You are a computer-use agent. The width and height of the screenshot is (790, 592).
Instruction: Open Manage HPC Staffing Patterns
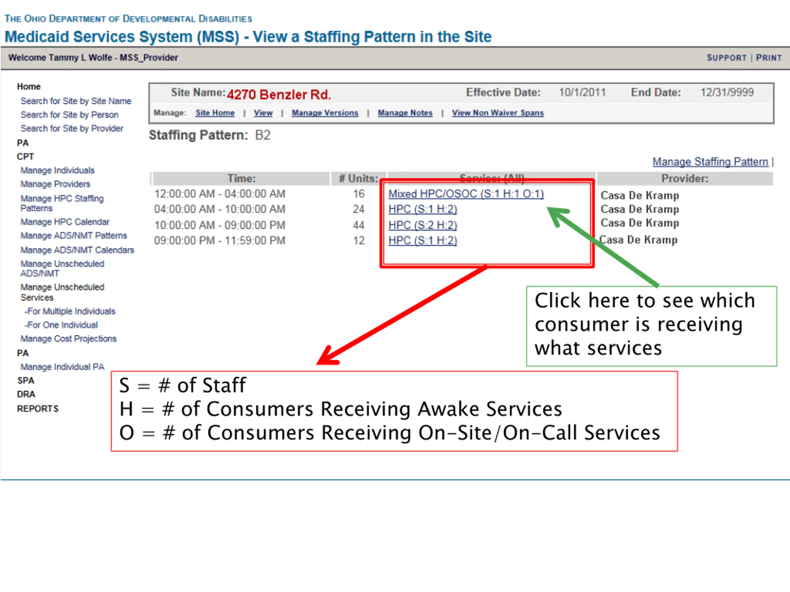62,203
